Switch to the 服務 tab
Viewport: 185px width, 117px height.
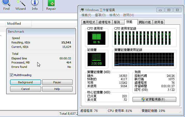click(x=118, y=22)
